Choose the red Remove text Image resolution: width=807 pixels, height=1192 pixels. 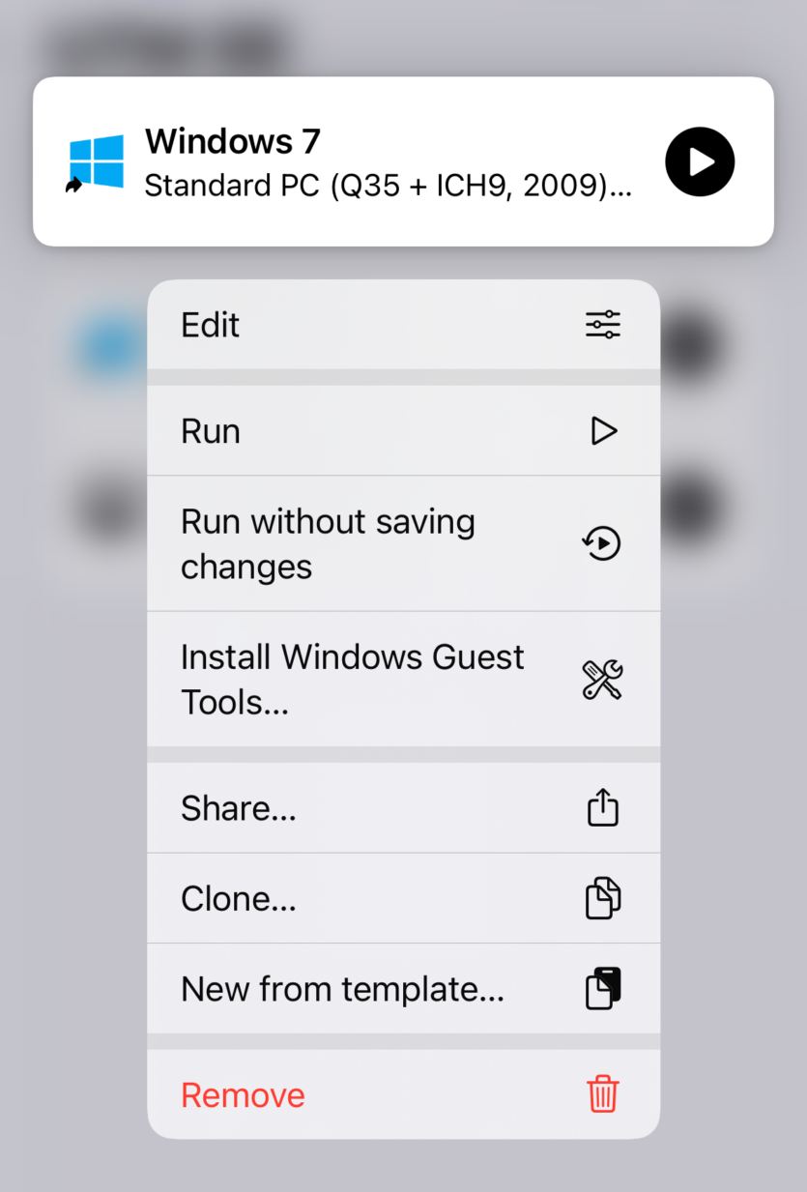point(243,1095)
